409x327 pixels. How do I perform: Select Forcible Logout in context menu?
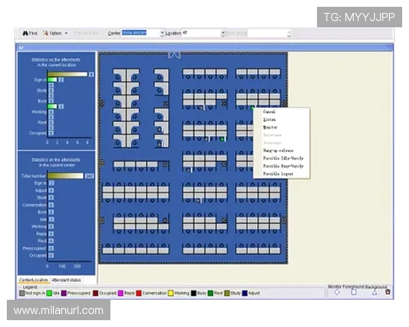pos(279,173)
